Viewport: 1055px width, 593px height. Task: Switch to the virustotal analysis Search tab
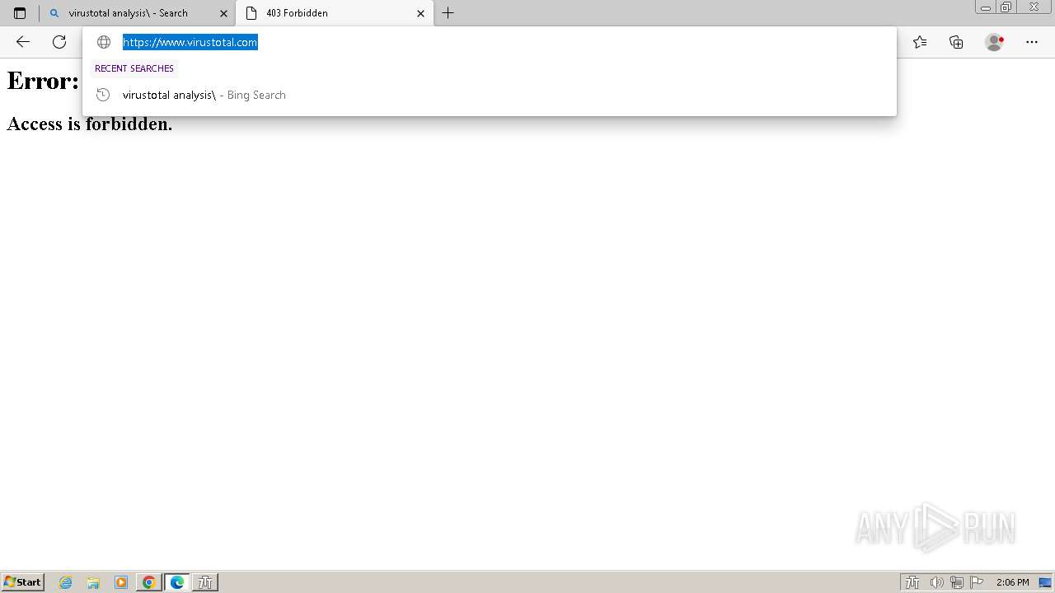pyautogui.click(x=138, y=13)
